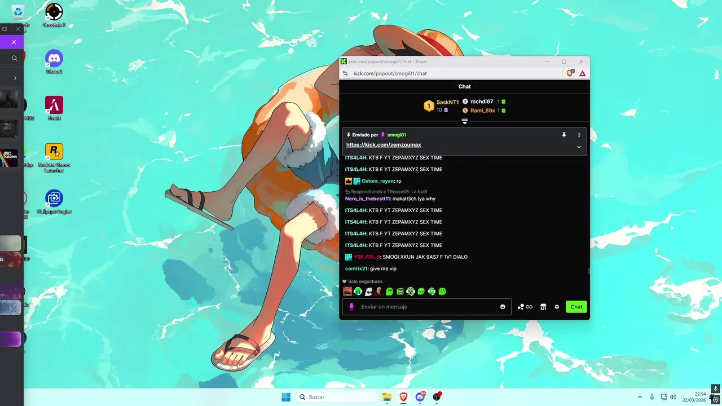Open Discord from the taskbar

pos(420,397)
